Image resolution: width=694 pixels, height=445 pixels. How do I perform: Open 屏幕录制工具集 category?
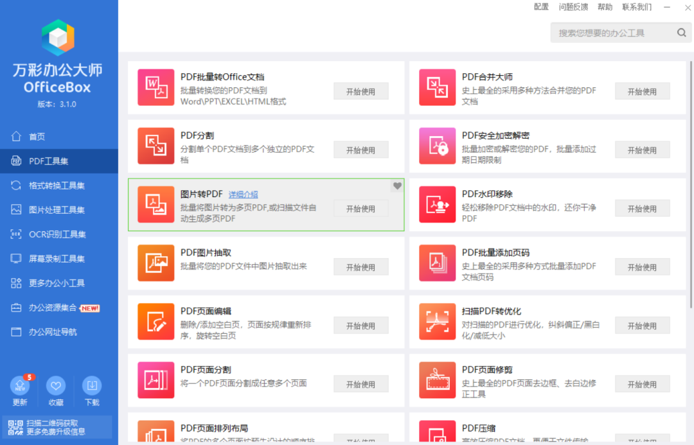(x=59, y=258)
